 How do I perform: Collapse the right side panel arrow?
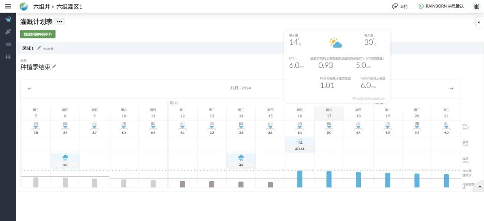[480, 22]
